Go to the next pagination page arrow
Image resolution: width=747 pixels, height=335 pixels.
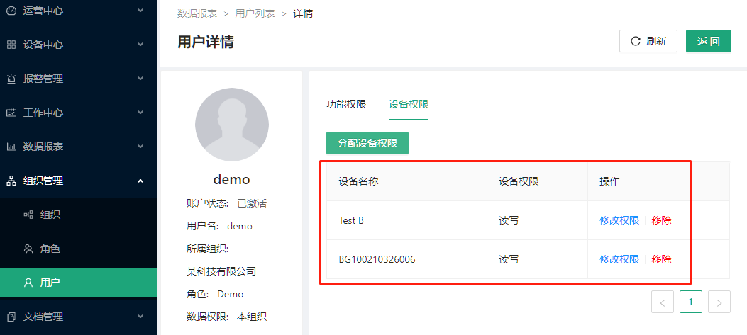(x=719, y=302)
